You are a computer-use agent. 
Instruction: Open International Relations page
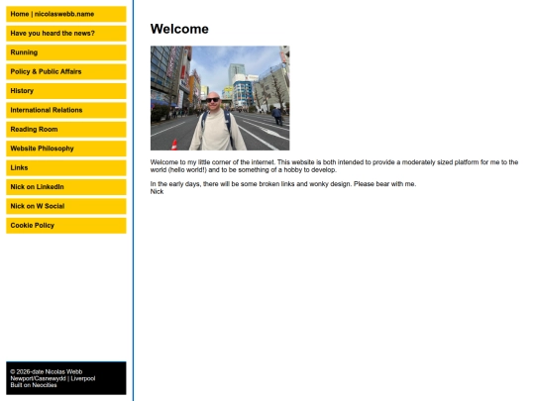click(x=66, y=110)
